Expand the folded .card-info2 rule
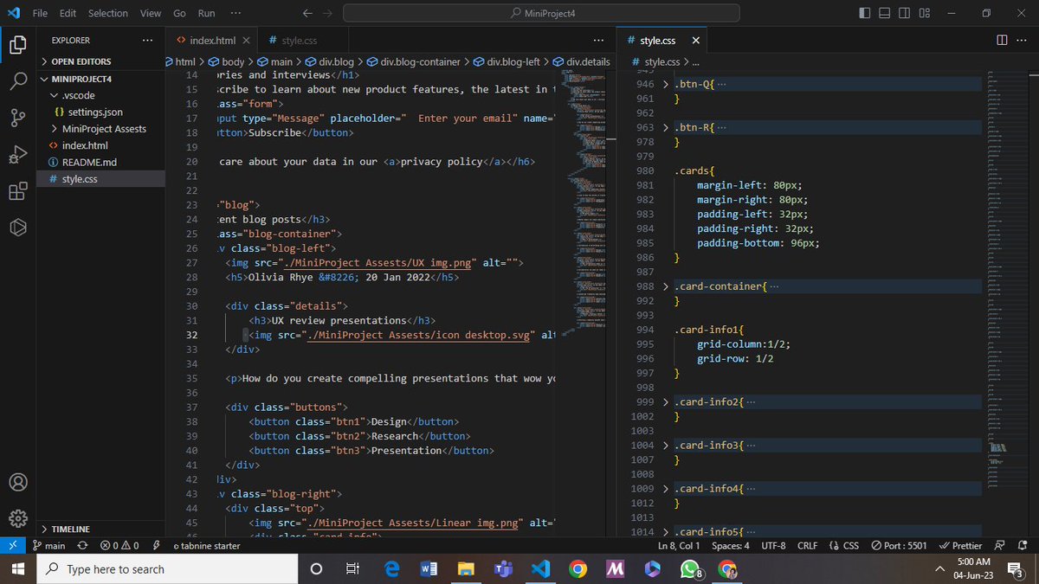 (x=665, y=402)
